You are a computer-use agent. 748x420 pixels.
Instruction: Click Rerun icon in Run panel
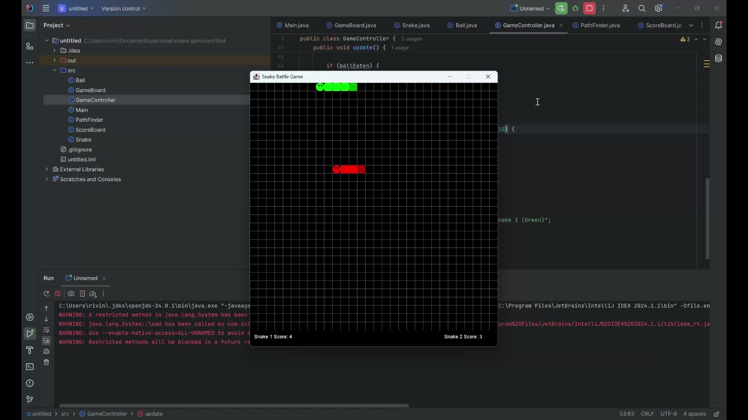(46, 294)
